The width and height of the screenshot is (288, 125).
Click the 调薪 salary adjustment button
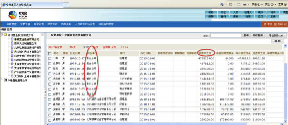[278, 41]
